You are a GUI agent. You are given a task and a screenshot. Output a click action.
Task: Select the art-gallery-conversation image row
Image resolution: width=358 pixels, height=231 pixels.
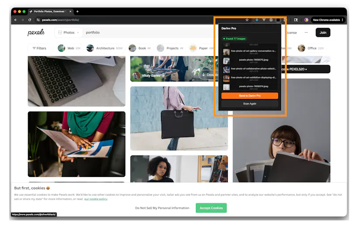(x=250, y=52)
